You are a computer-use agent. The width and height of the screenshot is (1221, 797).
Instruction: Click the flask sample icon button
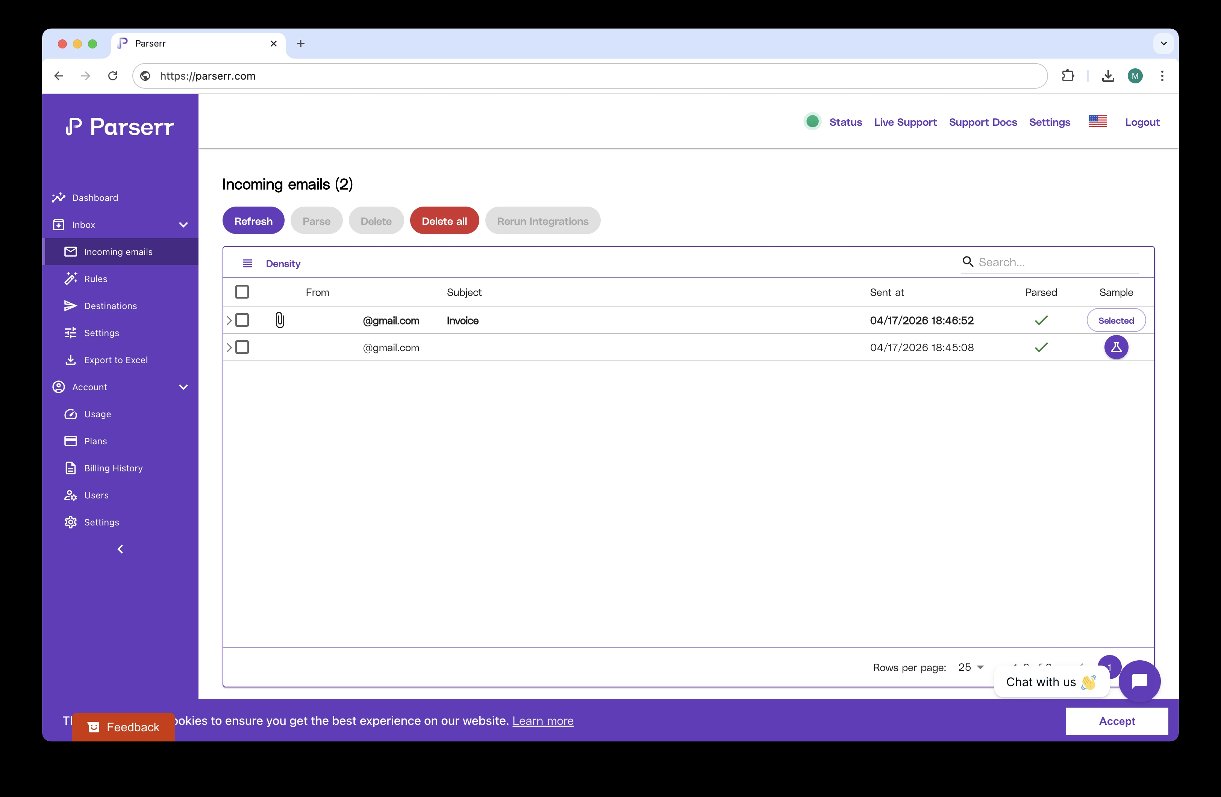click(1116, 347)
